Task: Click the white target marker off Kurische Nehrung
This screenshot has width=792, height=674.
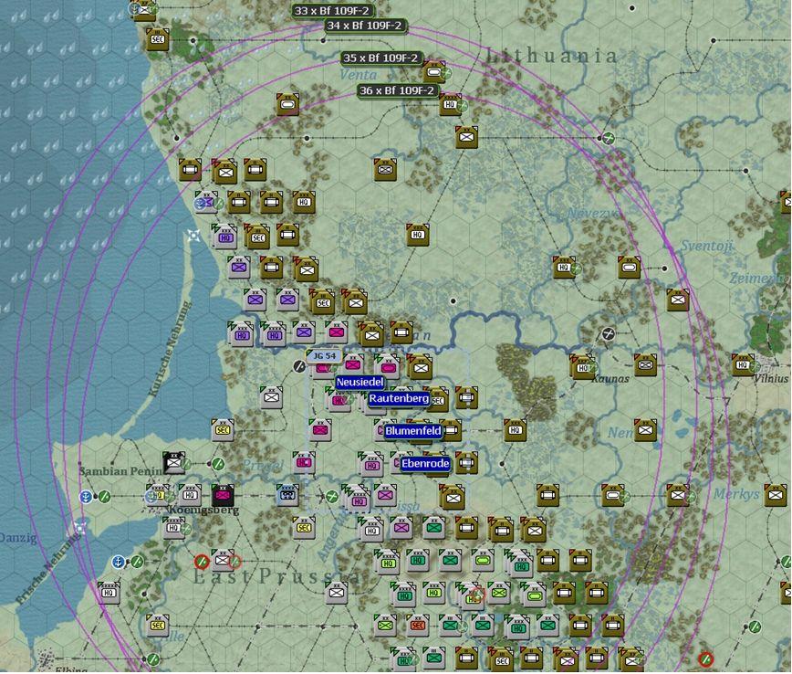Action: pyautogui.click(x=193, y=236)
